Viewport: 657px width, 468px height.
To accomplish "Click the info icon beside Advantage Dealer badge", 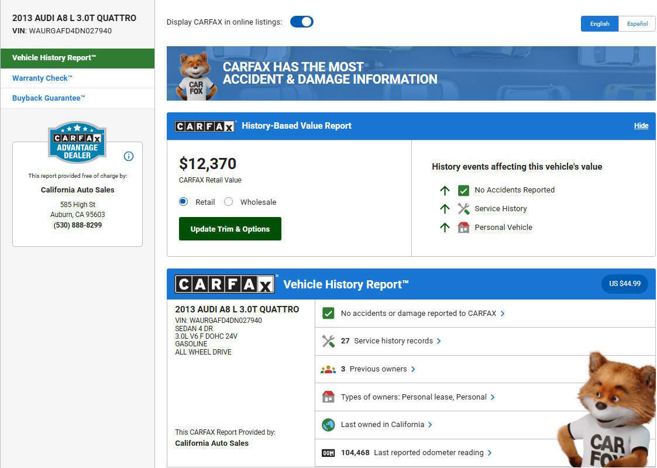I will (x=129, y=156).
